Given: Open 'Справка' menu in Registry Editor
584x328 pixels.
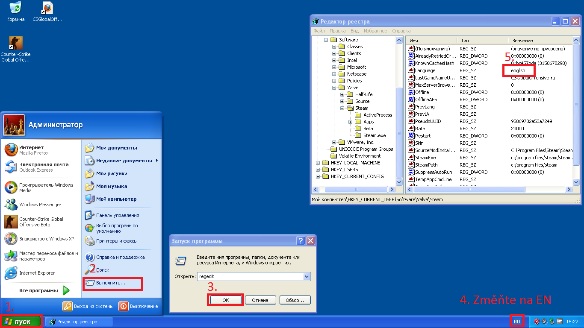Looking at the screenshot, I should click(x=401, y=31).
